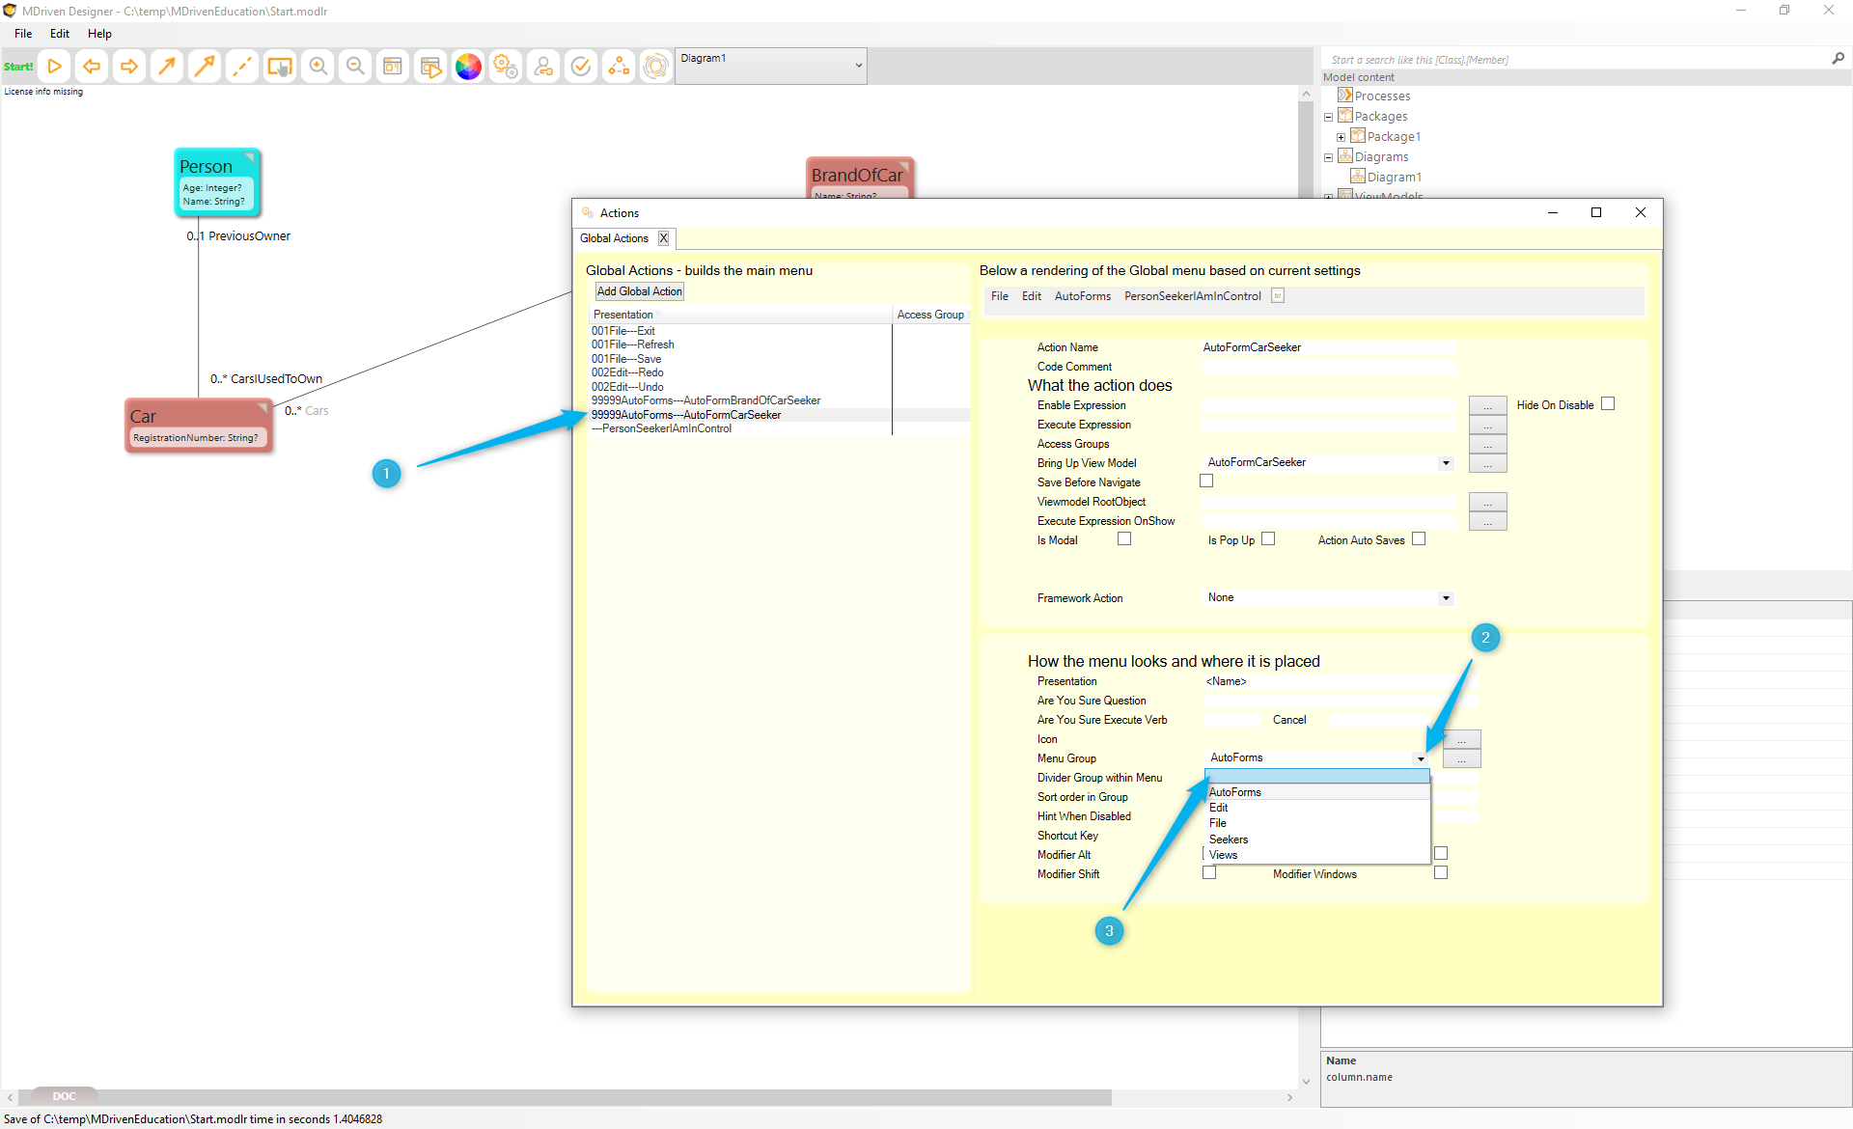
Task: Open the Diagram1 dropdown in toolbar
Action: [x=858, y=66]
